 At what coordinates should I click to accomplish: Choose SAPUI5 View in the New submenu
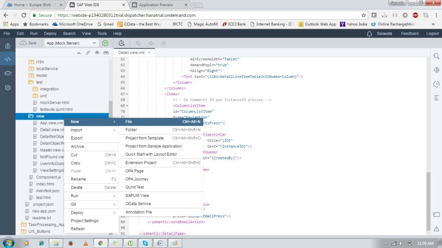point(161,196)
